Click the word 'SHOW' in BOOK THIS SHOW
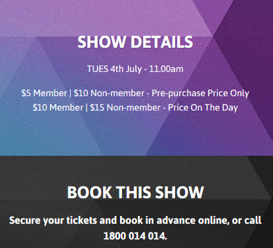273x248 pixels. click(179, 192)
